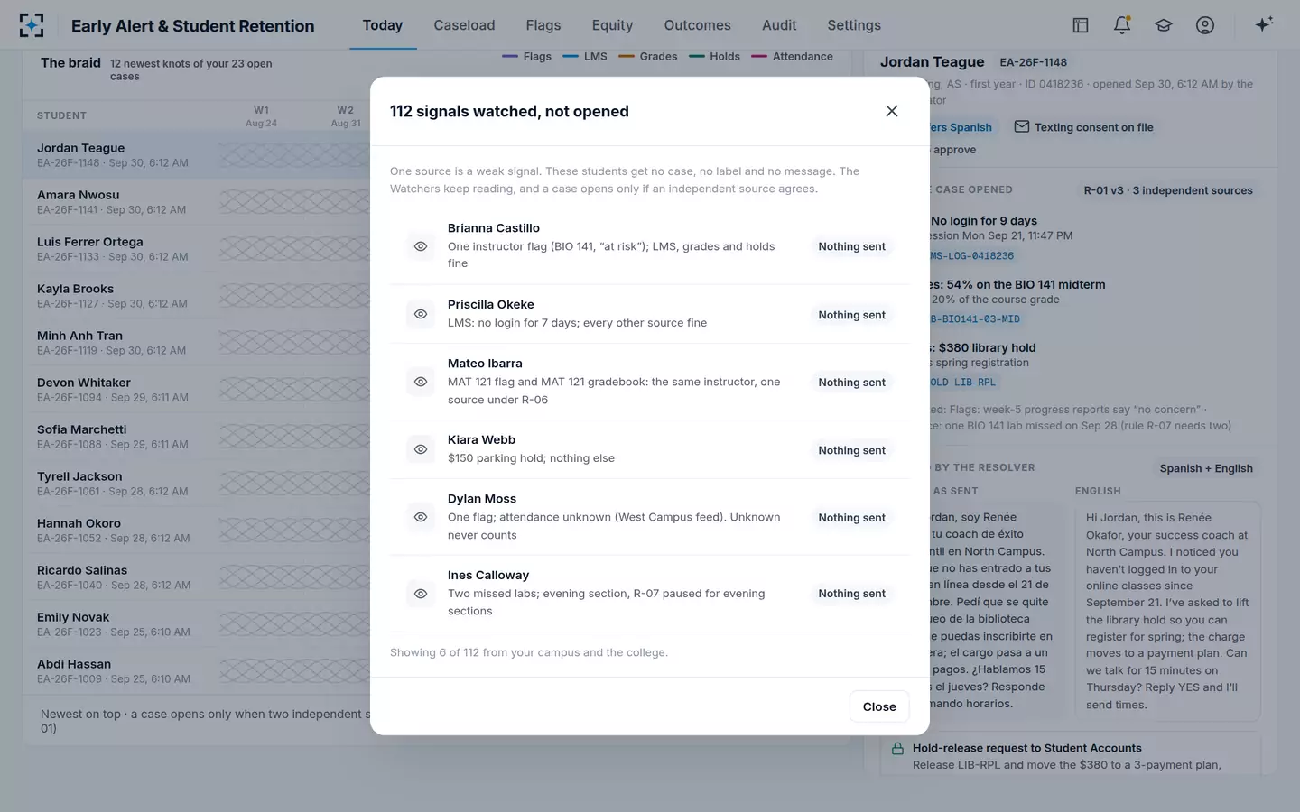Close the signals dialog with X icon

[892, 111]
